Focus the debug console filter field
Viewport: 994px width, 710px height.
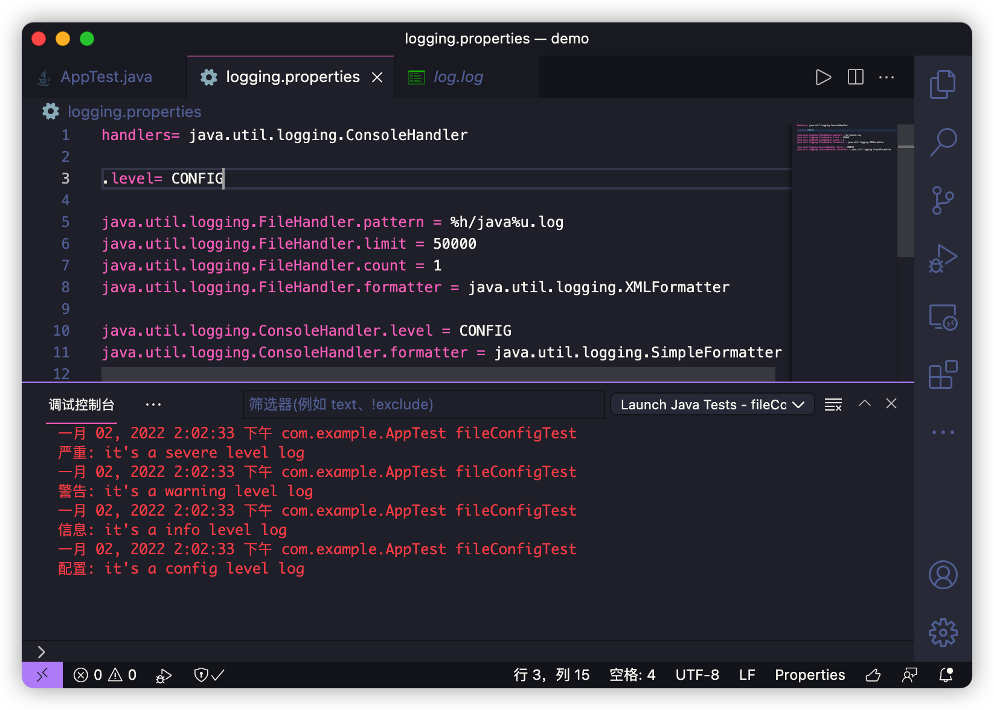tap(423, 405)
